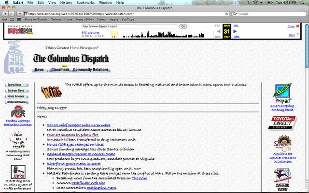Open Spotlight search magnifier icon

302,2
